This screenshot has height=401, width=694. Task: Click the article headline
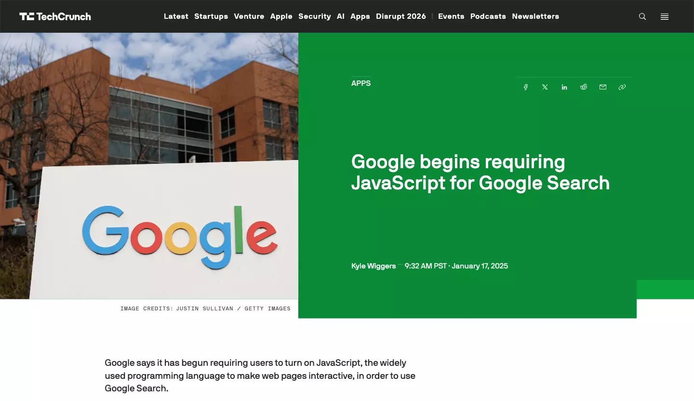click(x=480, y=173)
